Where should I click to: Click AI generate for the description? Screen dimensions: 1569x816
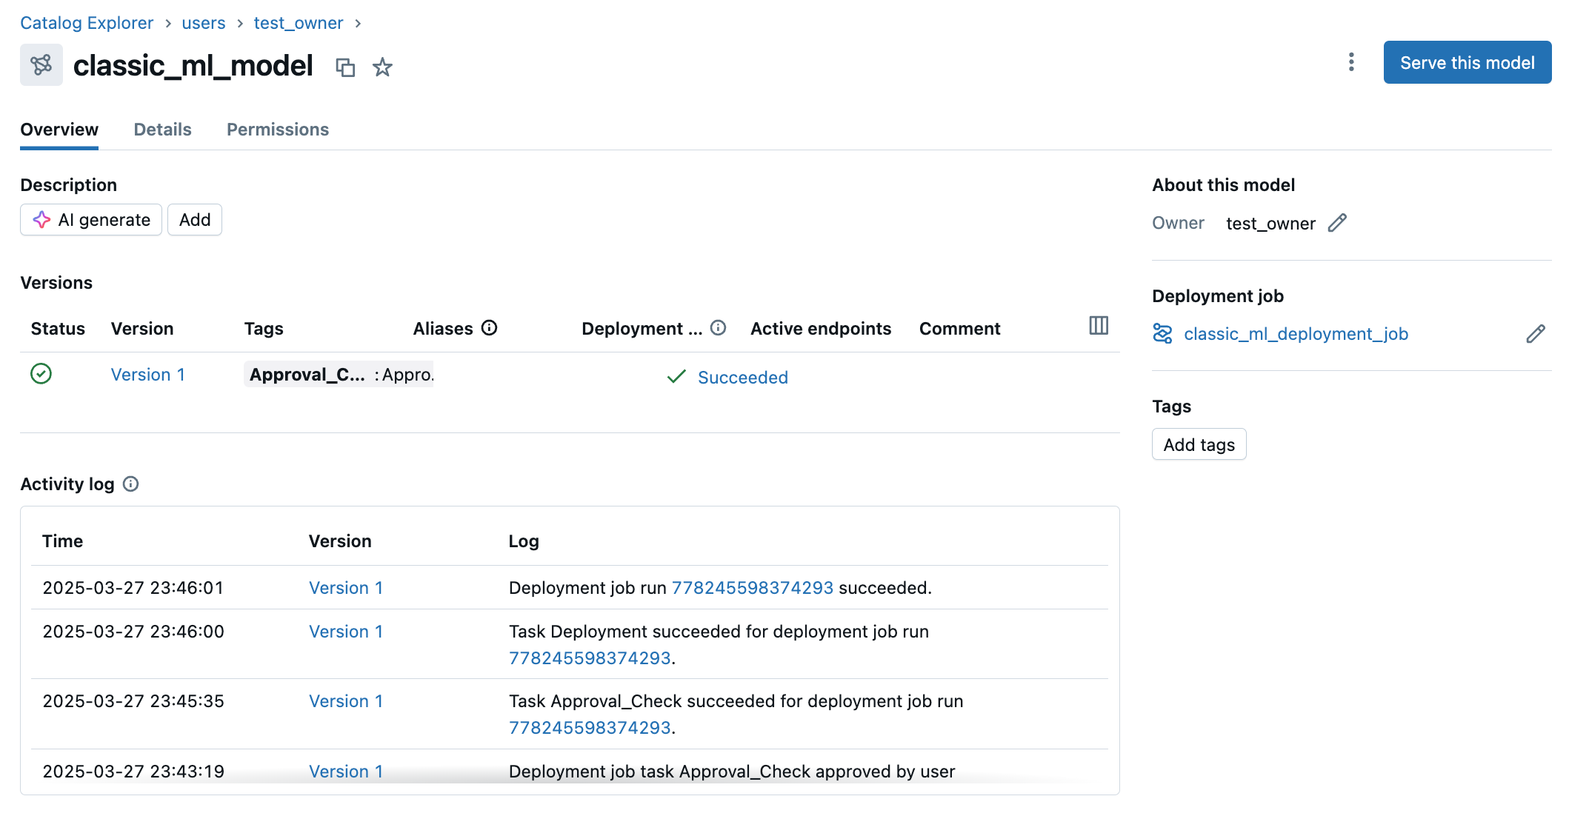pyautogui.click(x=90, y=219)
